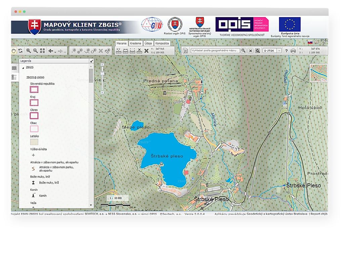Click the Európska únia flag logo

tap(290, 24)
